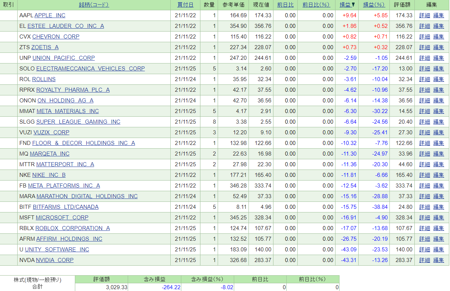Click 詳細 in the AAPL row
The width and height of the screenshot is (450, 291).
(x=425, y=15)
